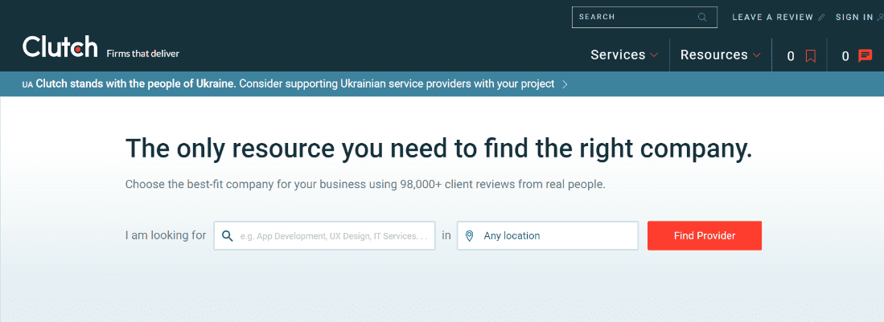The height and width of the screenshot is (322, 884).
Task: Click the Clutch logo
Action: [x=60, y=47]
